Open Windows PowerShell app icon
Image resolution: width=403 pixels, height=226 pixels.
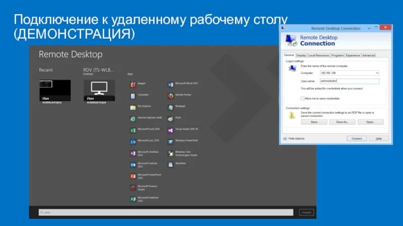point(170,142)
